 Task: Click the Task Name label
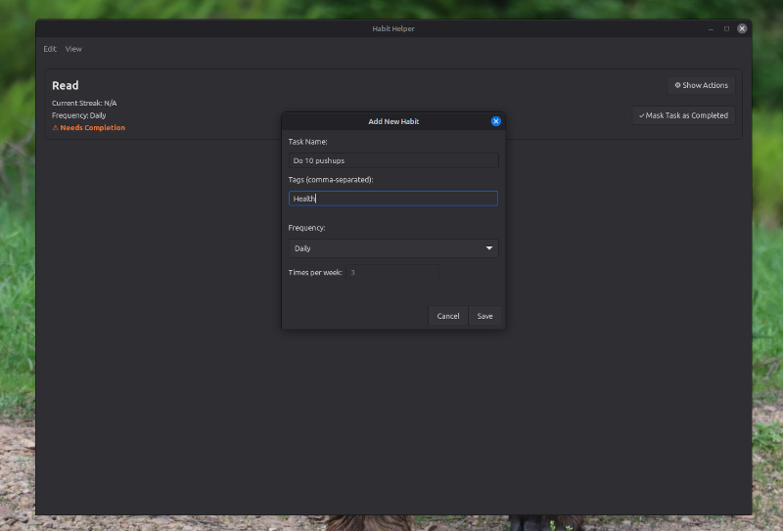(307, 142)
